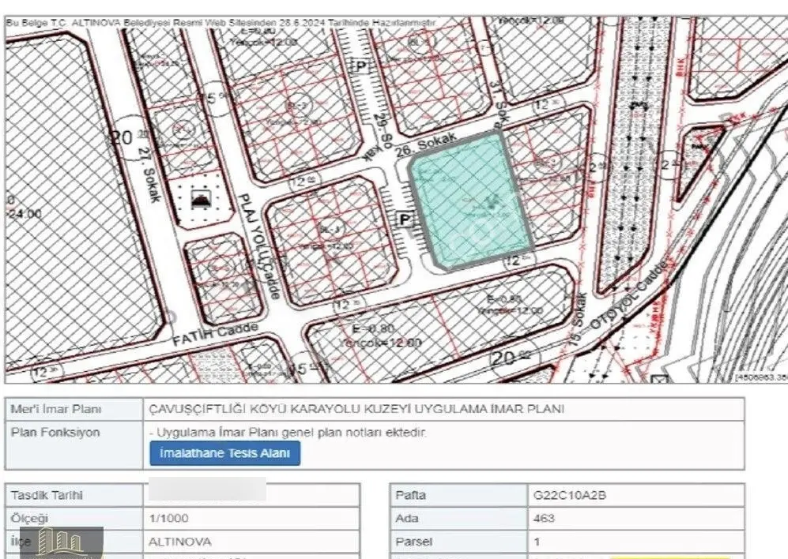The width and height of the screenshot is (788, 559).
Task: Click the building logo at bottom-left corner
Action: click(x=62, y=543)
